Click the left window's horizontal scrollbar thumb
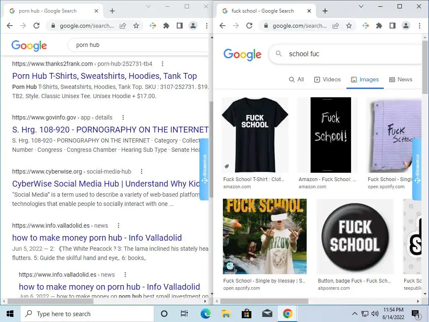This screenshot has height=322, width=429. tap(50, 301)
